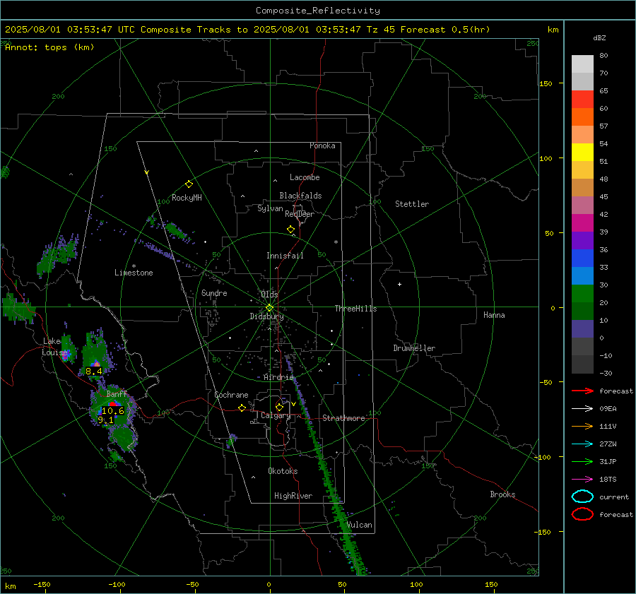Screen dimensions: 636x594
Task: Click the green 31JP arrow legend icon
Action: [582, 461]
